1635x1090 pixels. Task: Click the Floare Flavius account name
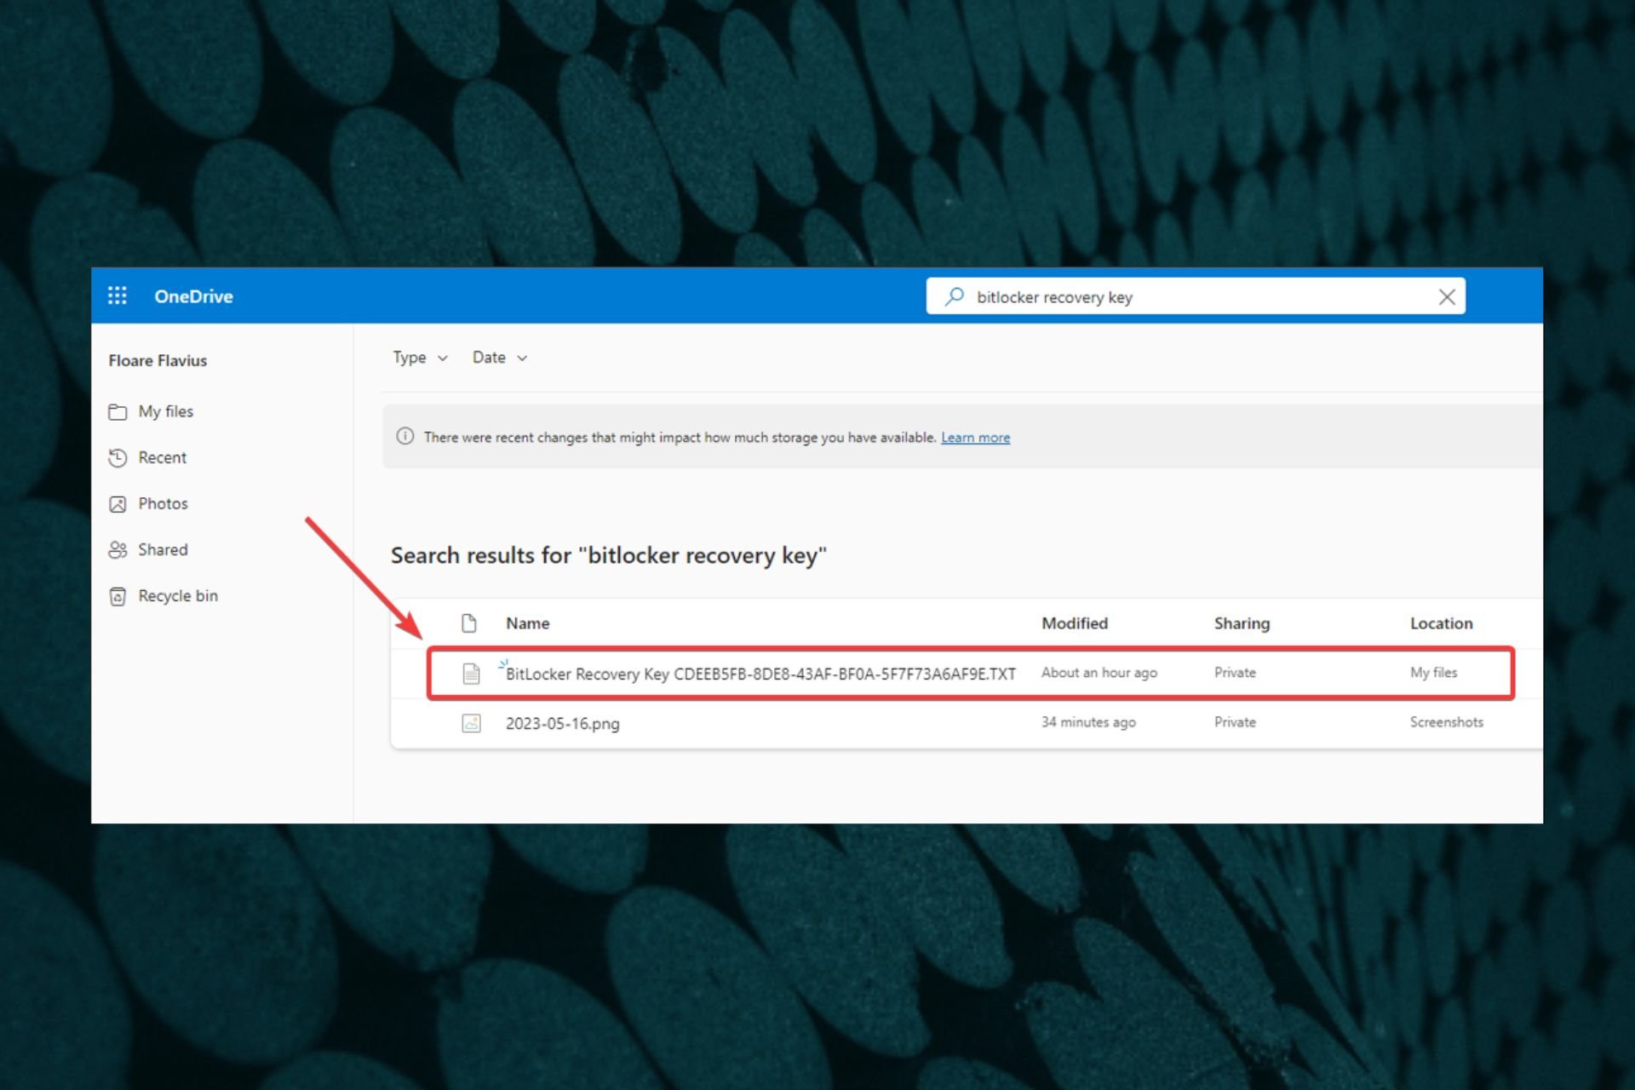tap(158, 360)
